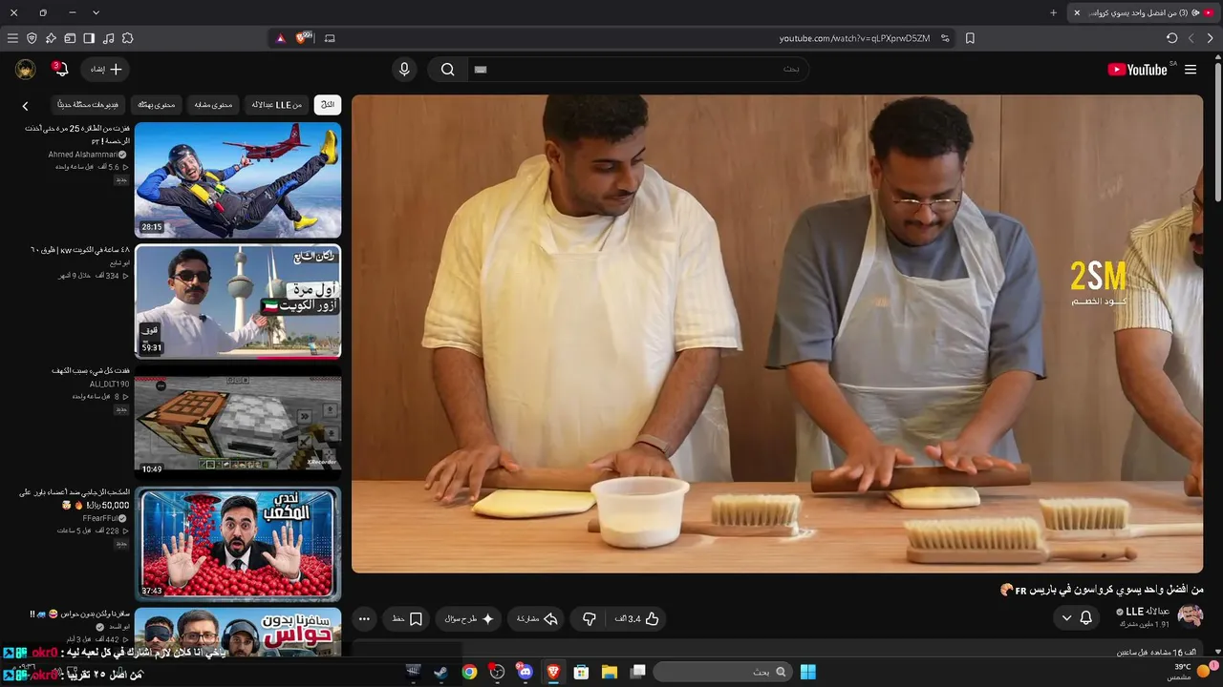This screenshot has width=1223, height=687.
Task: Open Task View on the taskbar
Action: pos(637,672)
